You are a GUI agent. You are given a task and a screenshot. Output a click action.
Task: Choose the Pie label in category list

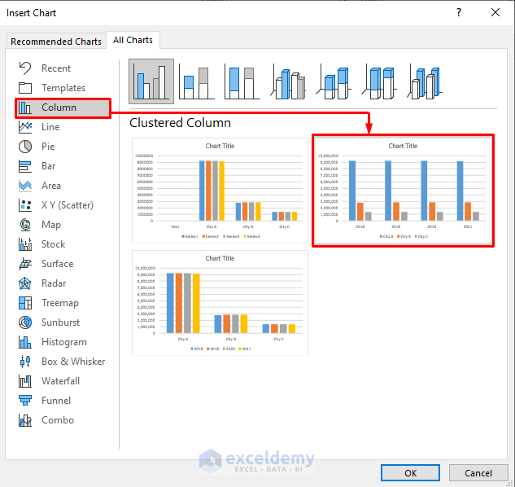[48, 147]
